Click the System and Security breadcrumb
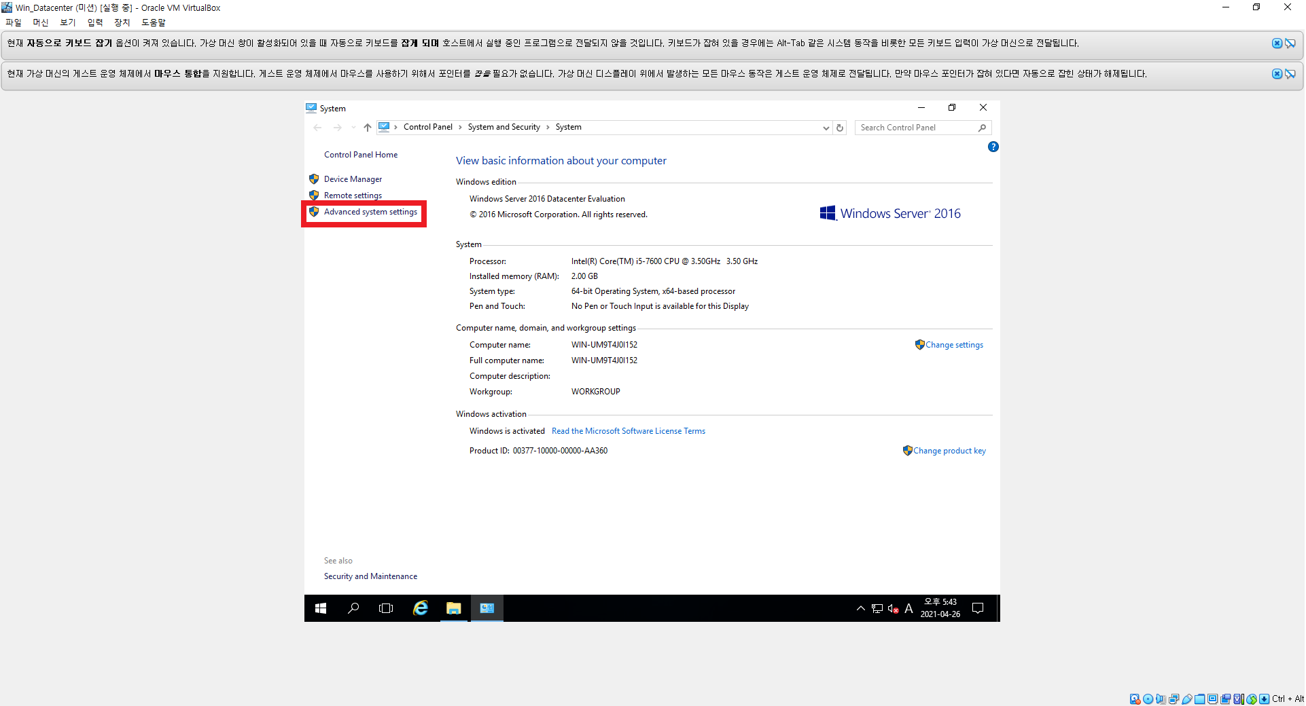 (x=504, y=127)
